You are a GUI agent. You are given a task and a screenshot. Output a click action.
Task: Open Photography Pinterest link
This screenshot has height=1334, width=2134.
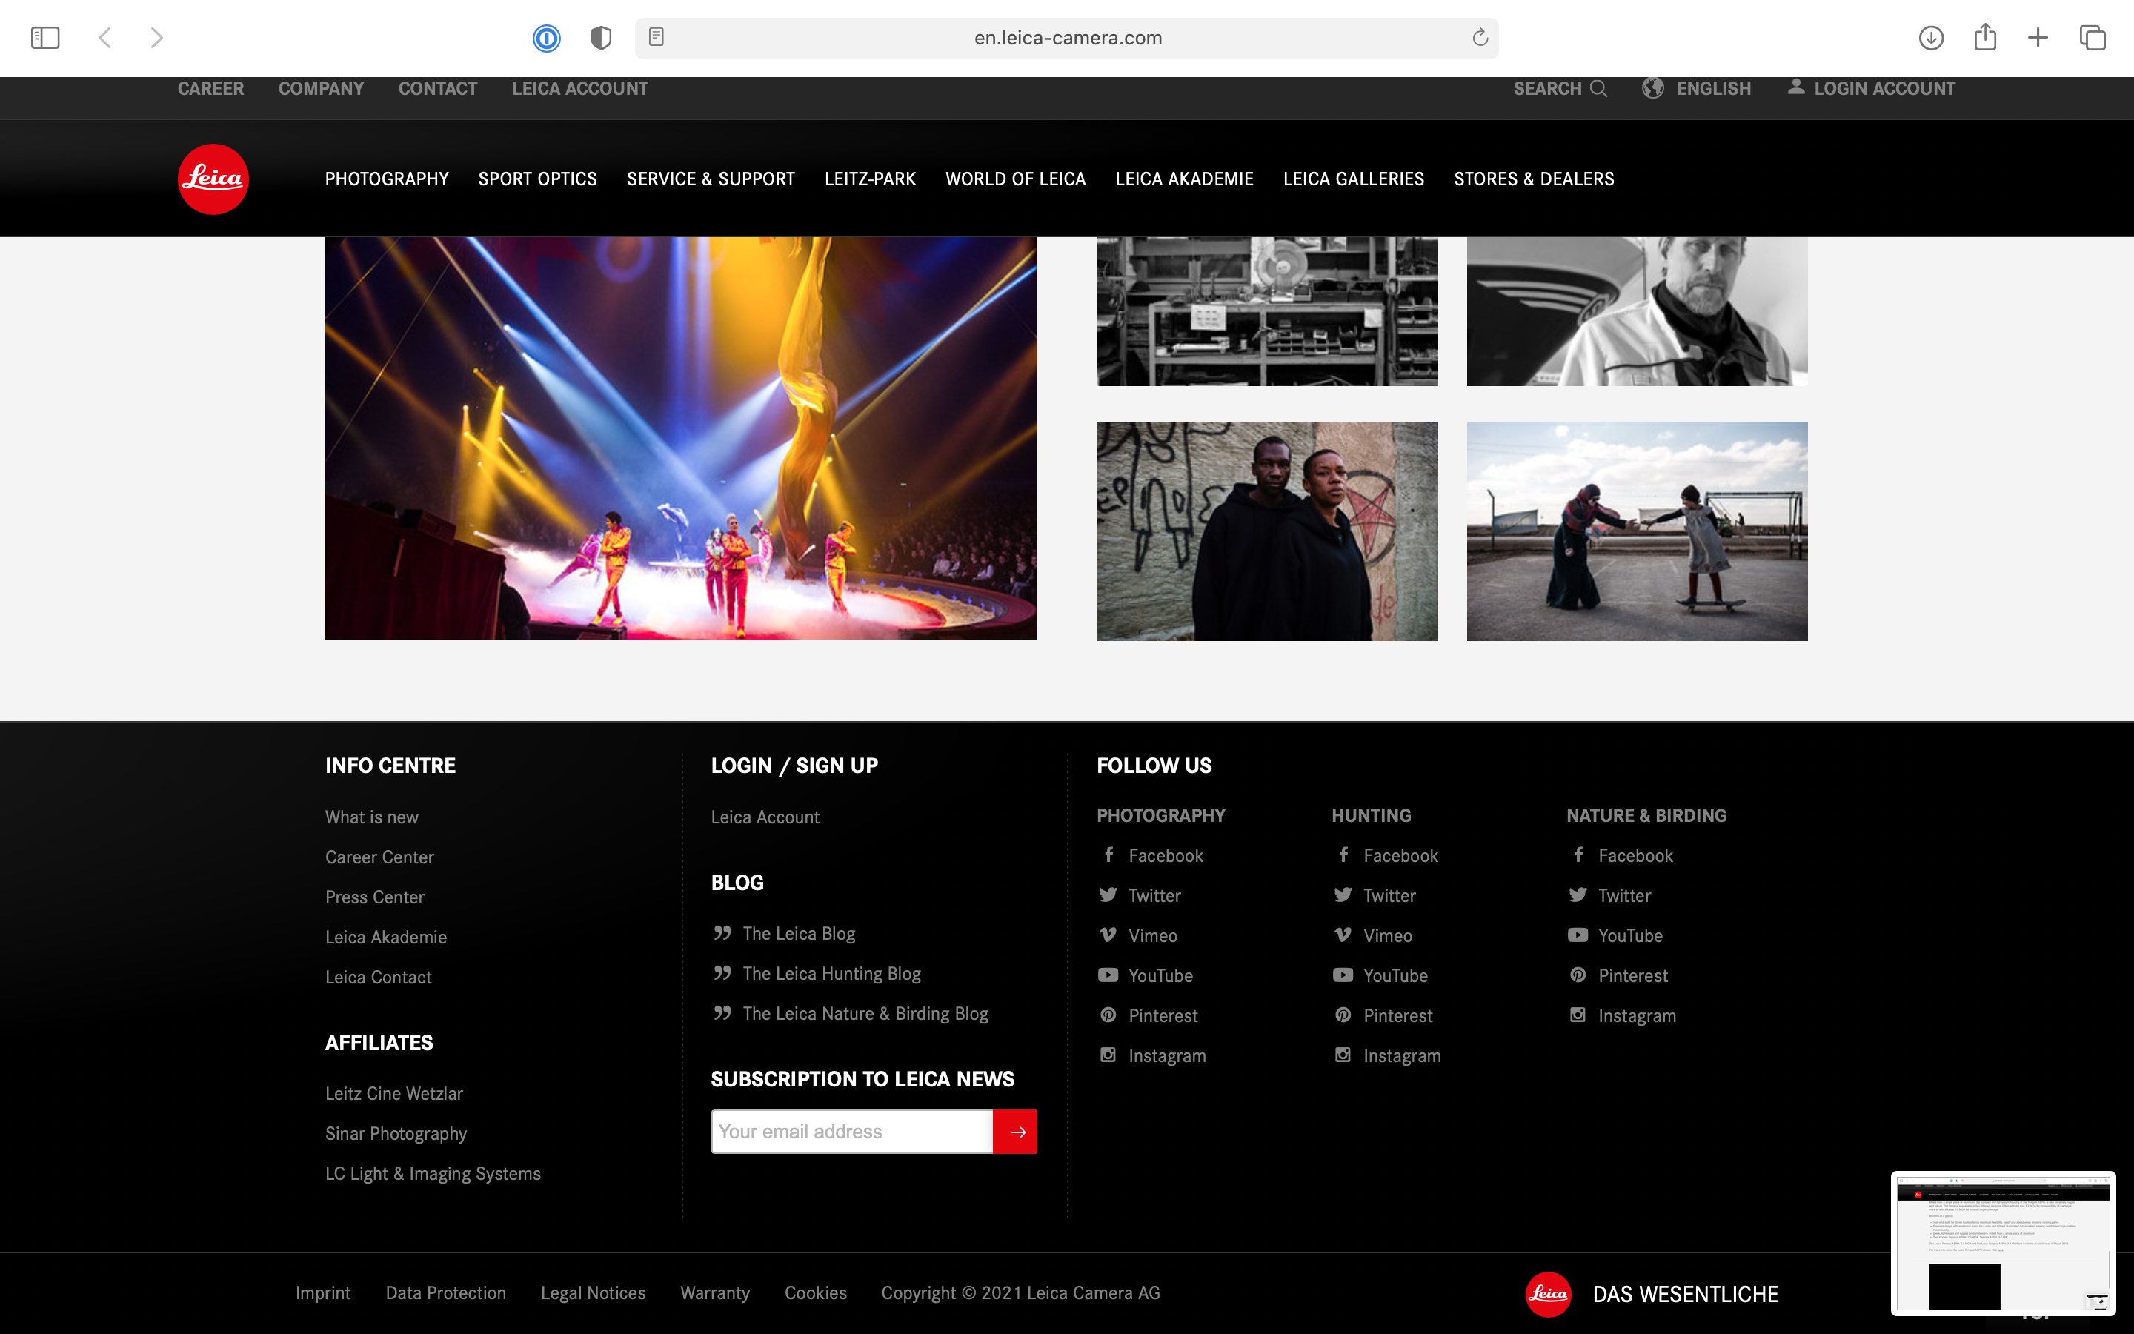1149,1015
